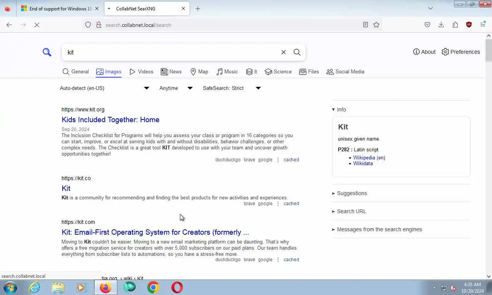The height and width of the screenshot is (295, 492).
Task: Open Preferences settings
Action: click(x=460, y=52)
